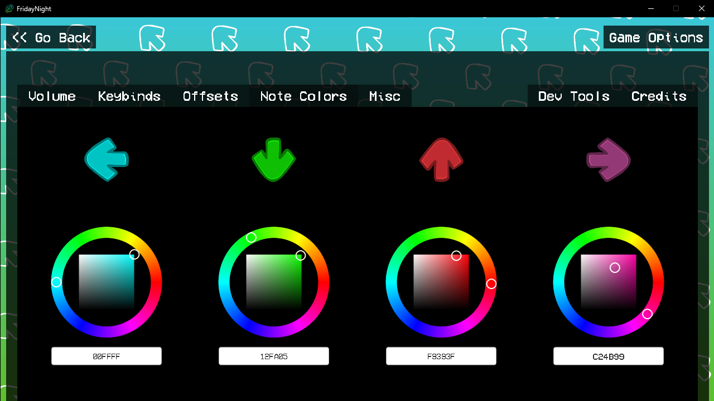Screen dimensions: 714x401
Task: Click the hex field containing 12FA05
Action: (274, 356)
